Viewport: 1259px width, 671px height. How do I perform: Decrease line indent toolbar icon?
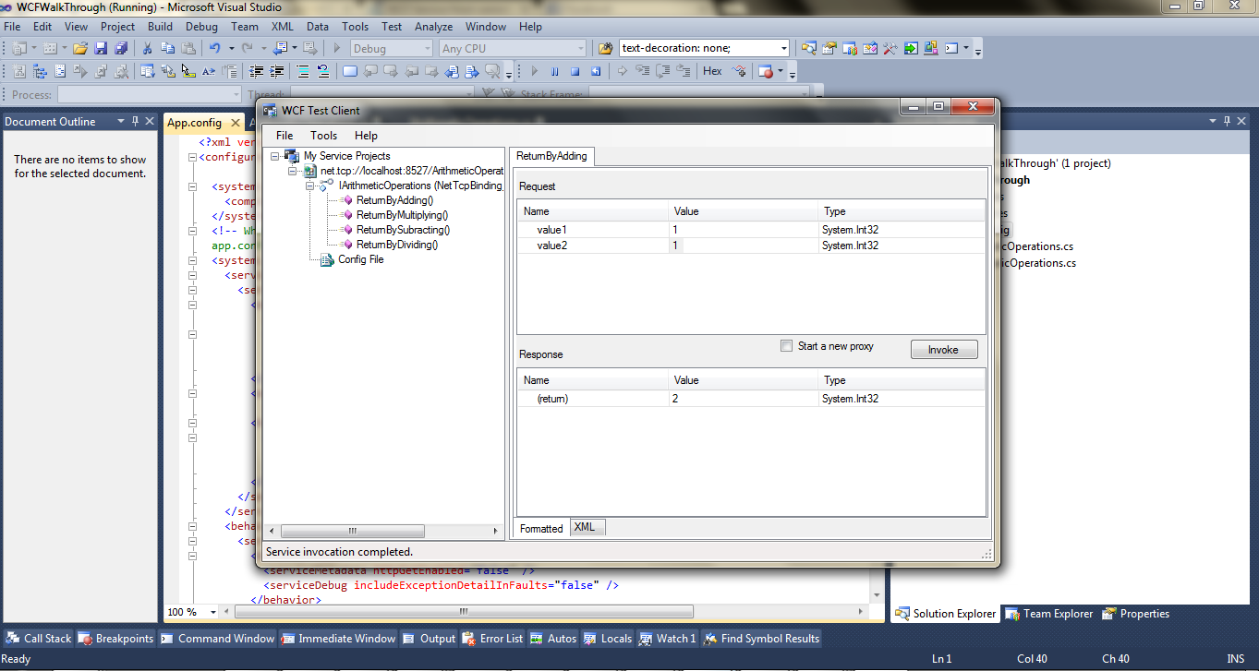coord(257,71)
